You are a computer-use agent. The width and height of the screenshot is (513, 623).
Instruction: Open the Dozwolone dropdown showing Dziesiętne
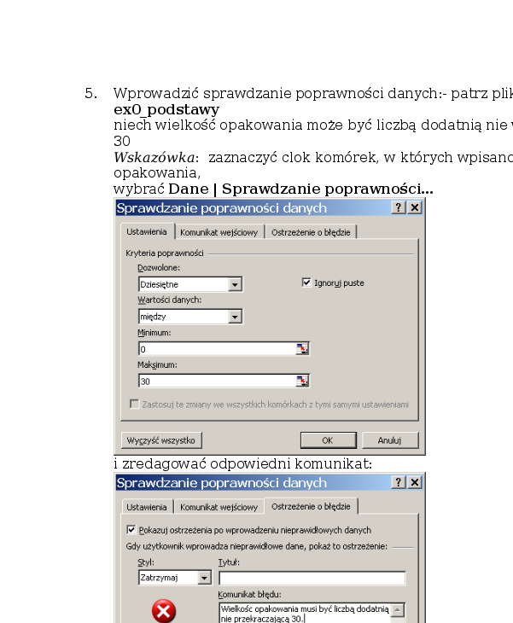click(236, 284)
